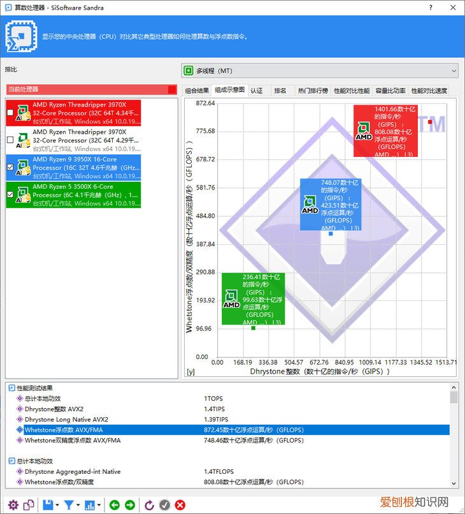Image resolution: width=465 pixels, height=514 pixels.
Task: Click the blue save disk icon
Action: tap(48, 505)
